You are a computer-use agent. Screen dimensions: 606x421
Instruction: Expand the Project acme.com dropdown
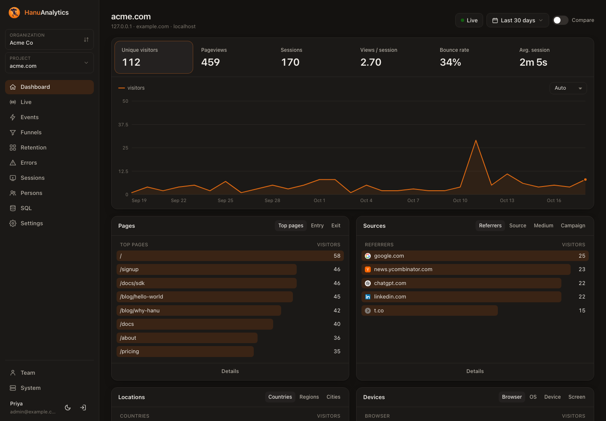(49, 62)
